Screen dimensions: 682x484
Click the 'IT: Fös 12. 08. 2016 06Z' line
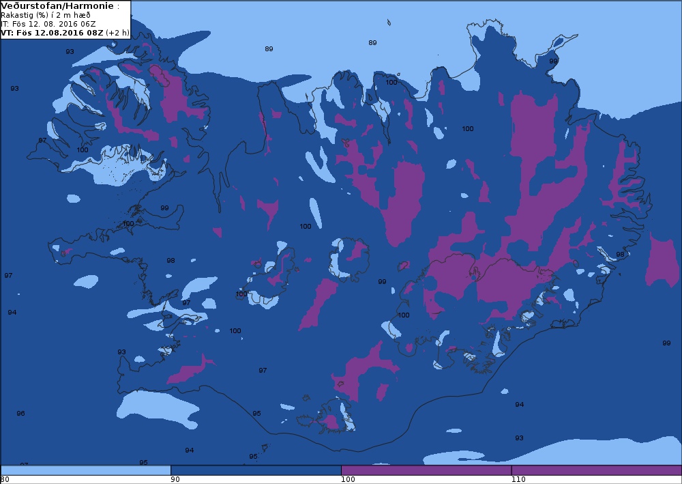point(48,24)
